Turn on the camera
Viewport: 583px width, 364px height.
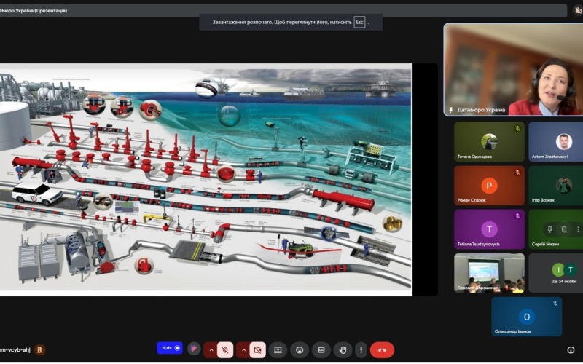[257, 350]
